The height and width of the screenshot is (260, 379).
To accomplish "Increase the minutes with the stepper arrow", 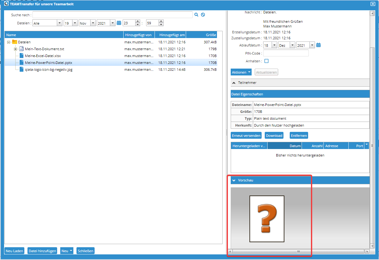I will [161, 21].
